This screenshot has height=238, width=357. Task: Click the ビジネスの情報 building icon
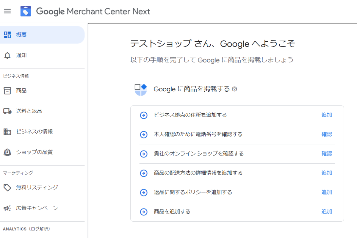pos(7,132)
